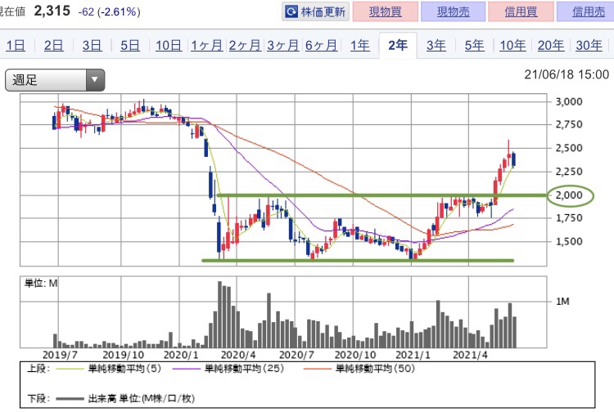This screenshot has height=412, width=614.
Task: Click the green 単純移動平均(5) legend line
Action: pos(70,368)
